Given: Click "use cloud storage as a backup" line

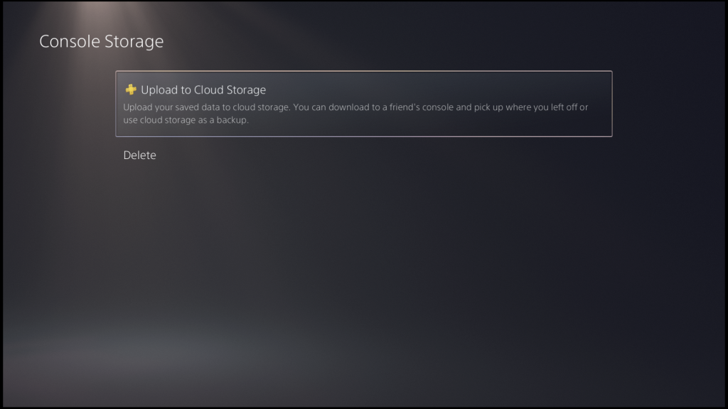Looking at the screenshot, I should [x=186, y=120].
